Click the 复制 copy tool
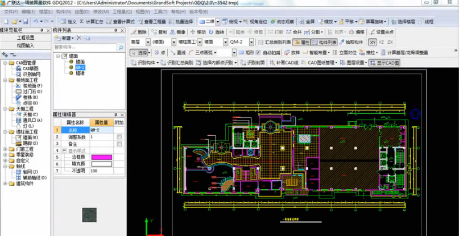The width and height of the screenshot is (459, 249). (x=159, y=32)
